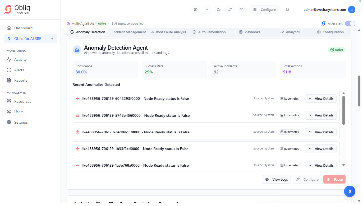
Task: Click the admin@aveshasystems.com account email
Action: click(325, 10)
